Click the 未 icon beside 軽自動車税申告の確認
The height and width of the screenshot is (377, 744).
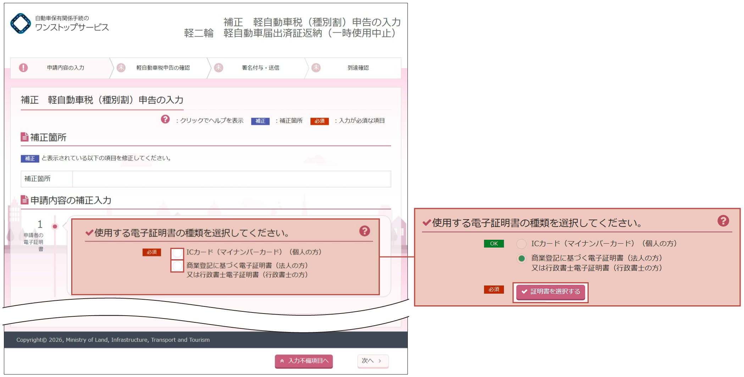121,68
